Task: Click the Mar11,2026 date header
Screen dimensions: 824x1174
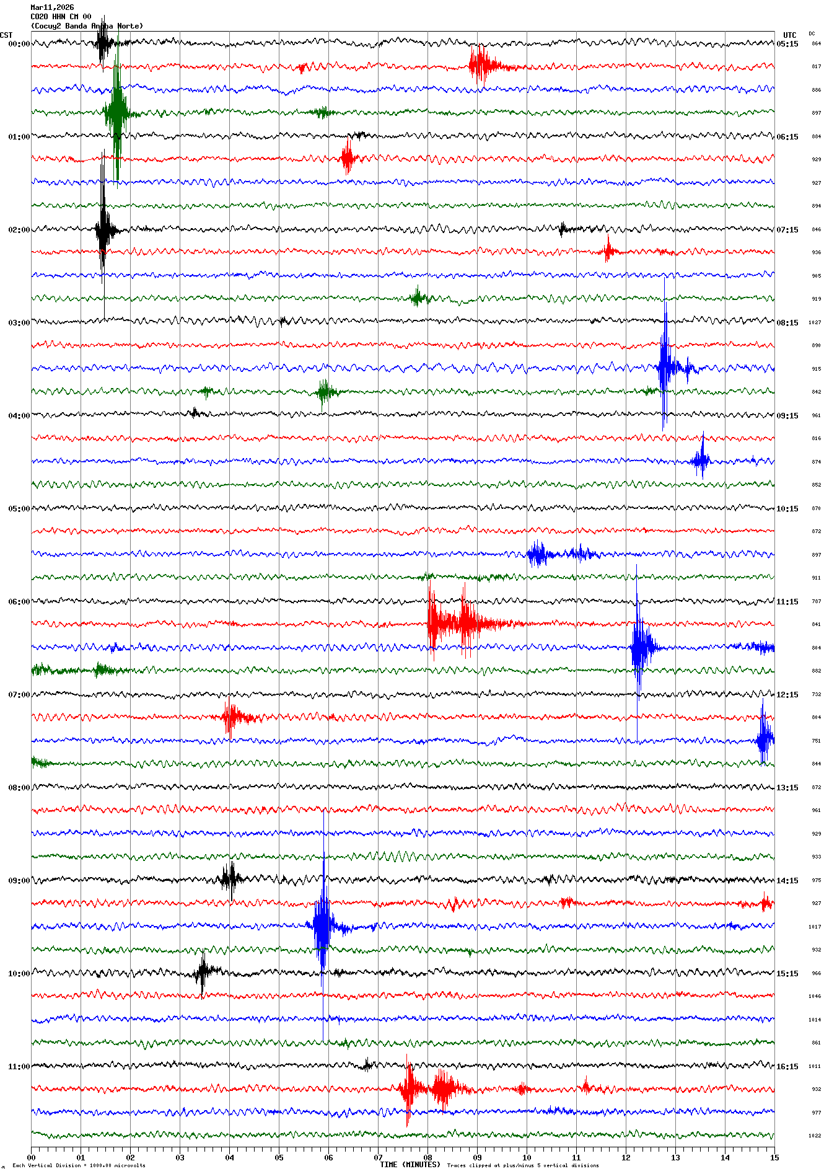Action: (52, 7)
